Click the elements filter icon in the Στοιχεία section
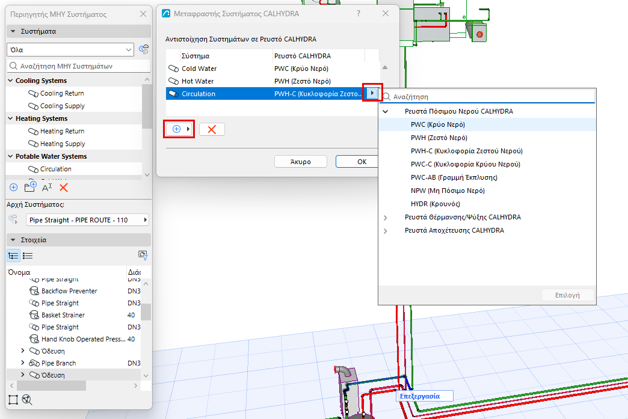 click(143, 255)
